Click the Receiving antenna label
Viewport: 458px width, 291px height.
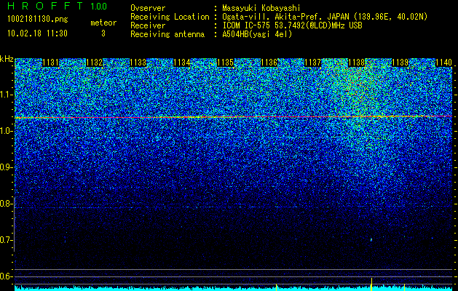pos(167,34)
